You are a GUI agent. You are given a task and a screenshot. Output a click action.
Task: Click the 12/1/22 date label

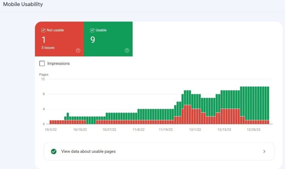[x=195, y=130]
